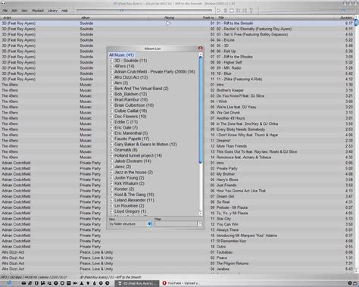Click the now-playing arrow indicator in the Playing column
The width and height of the screenshot is (359, 287).
point(168,23)
